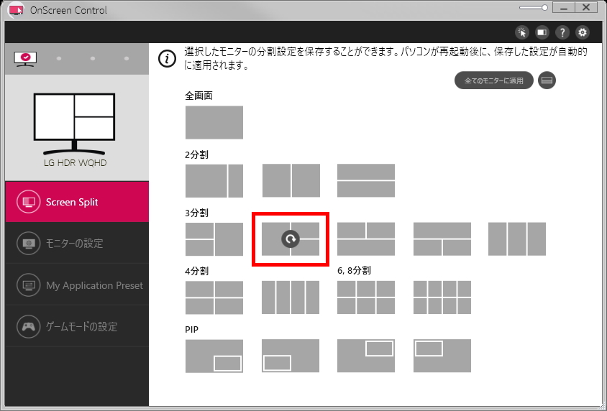
Task: Select 3-split layout with two left stacked panes
Action: (x=214, y=239)
